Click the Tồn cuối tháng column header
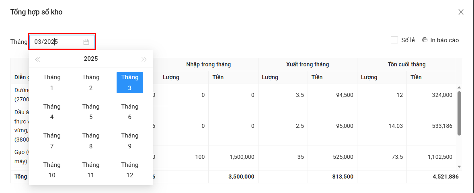The height and width of the screenshot is (193, 474). click(406, 64)
